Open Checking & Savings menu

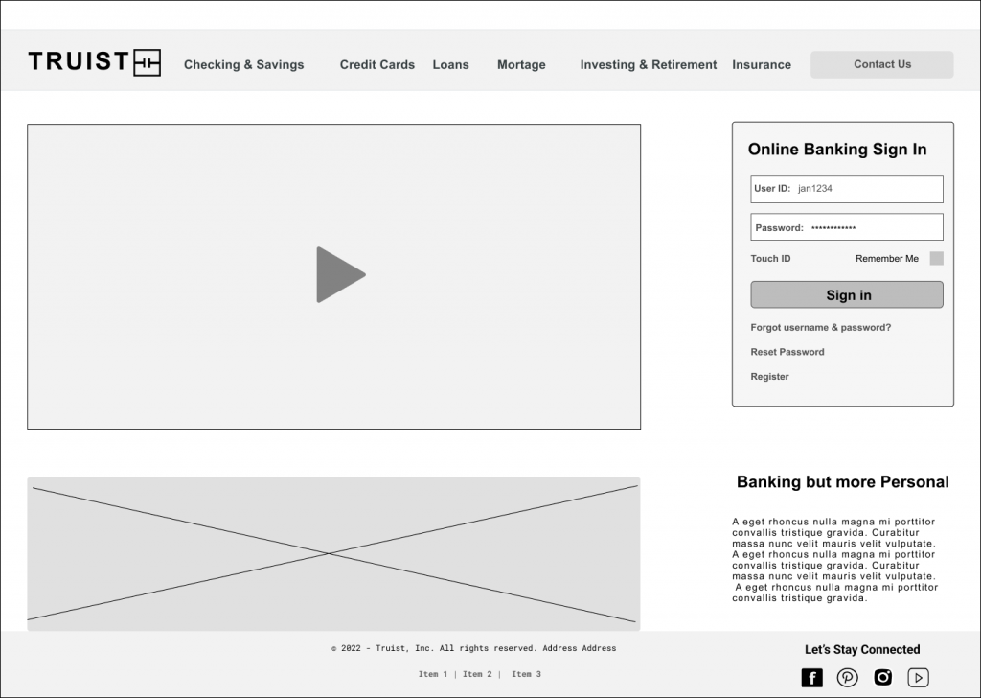(x=243, y=65)
